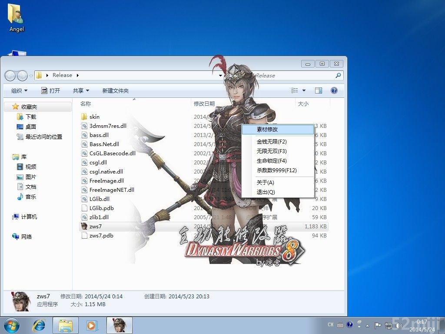Click the 新建文件夹 button

[x=116, y=90]
